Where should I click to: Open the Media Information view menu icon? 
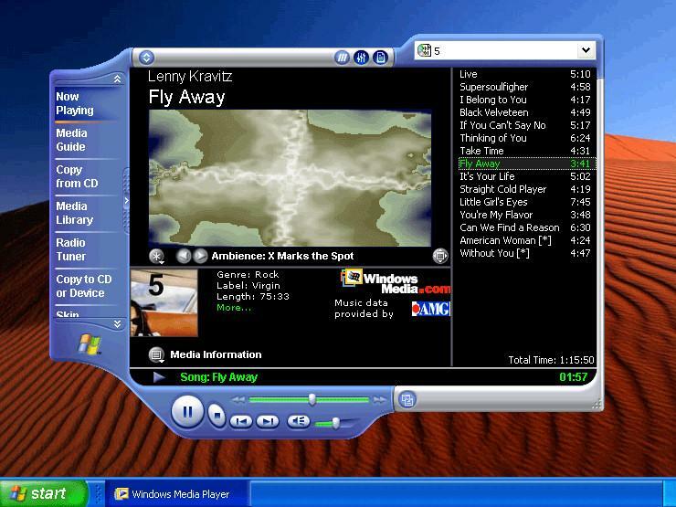point(156,354)
